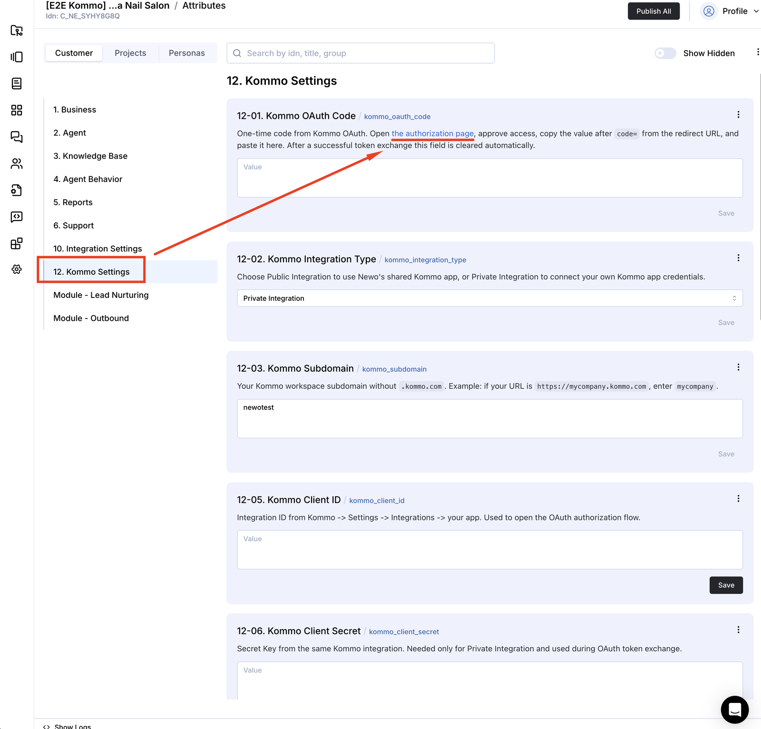Open options menu for Kommo Client Secret
761x729 pixels.
coord(738,630)
